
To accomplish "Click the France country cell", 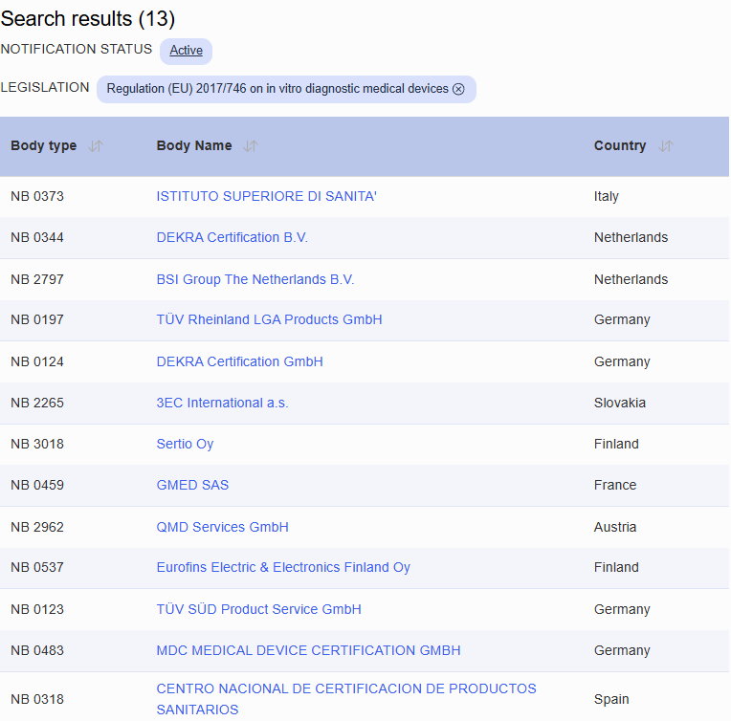I will tap(615, 485).
